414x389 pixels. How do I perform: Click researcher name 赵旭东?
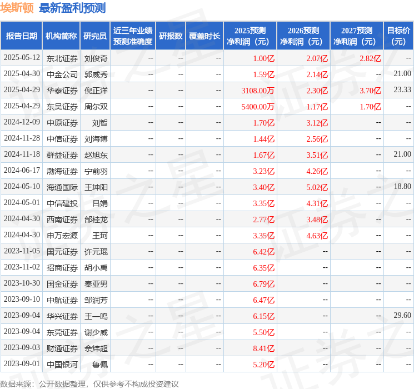click(96, 155)
